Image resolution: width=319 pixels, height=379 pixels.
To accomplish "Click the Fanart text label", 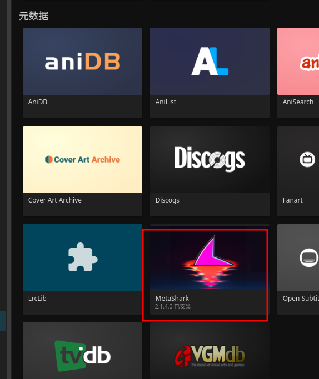I will 293,200.
